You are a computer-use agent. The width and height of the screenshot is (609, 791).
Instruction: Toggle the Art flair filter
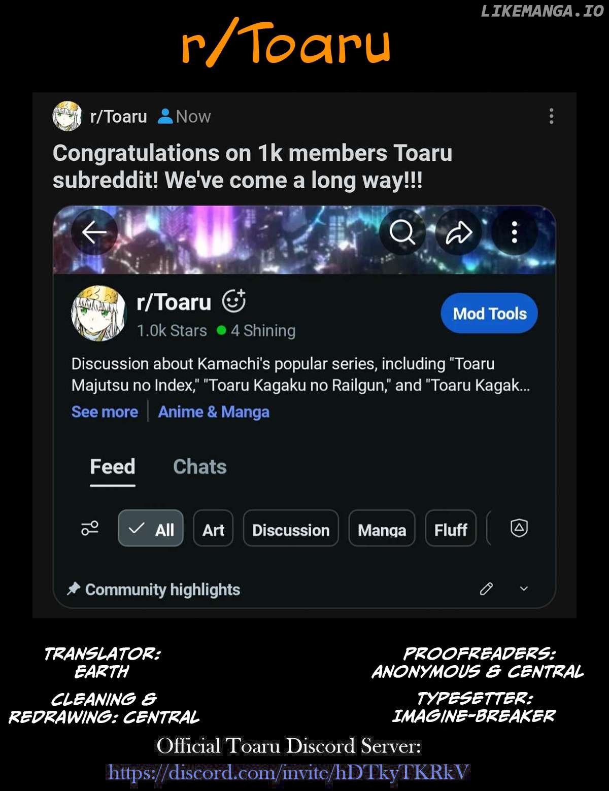click(213, 529)
